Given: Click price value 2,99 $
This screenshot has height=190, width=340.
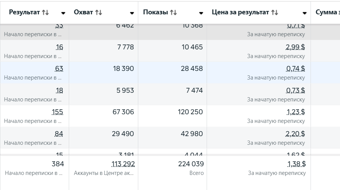Looking at the screenshot, I should point(295,47).
